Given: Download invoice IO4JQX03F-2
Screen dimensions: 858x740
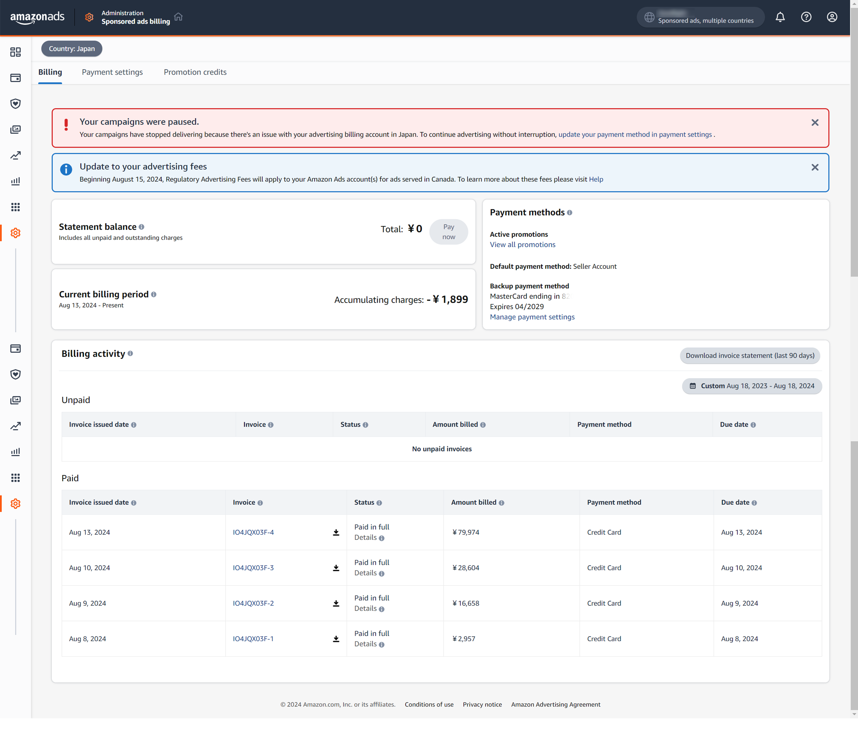Looking at the screenshot, I should pos(336,603).
